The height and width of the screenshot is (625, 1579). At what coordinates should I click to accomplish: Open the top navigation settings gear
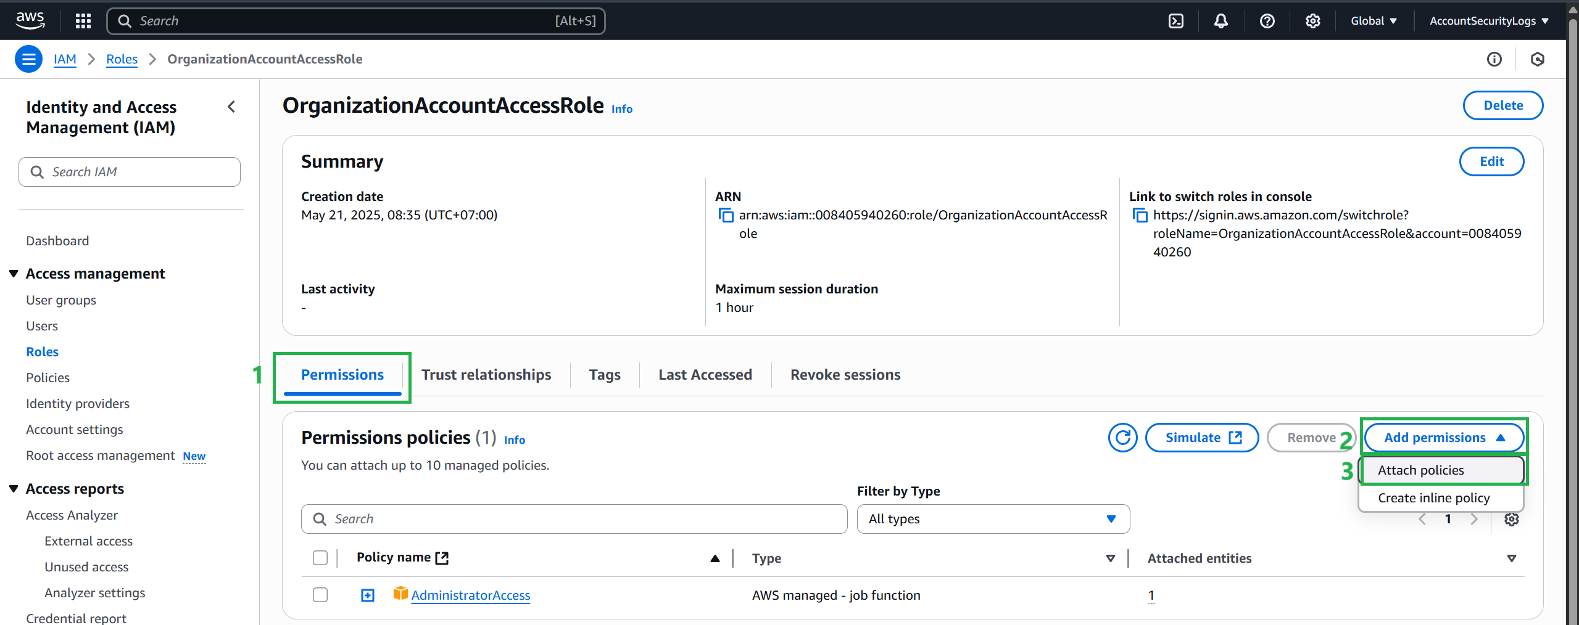tap(1312, 20)
